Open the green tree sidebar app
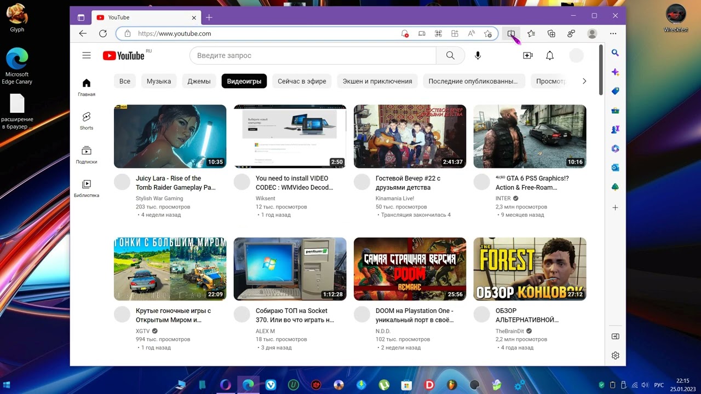 [x=615, y=187]
